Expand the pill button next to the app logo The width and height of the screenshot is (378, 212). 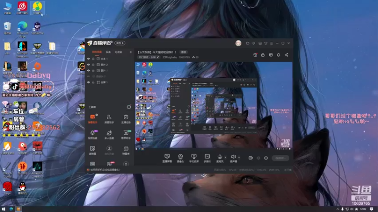(120, 43)
